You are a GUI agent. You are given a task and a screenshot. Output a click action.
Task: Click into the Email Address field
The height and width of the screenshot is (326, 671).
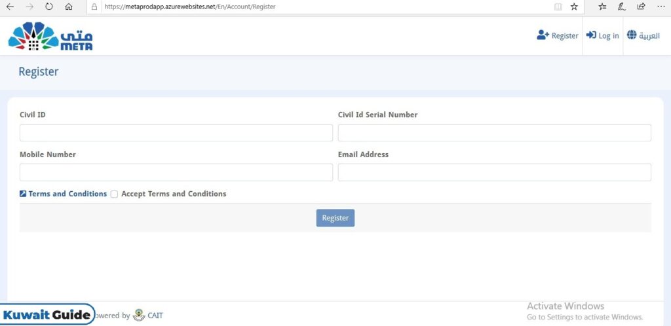[x=495, y=172]
